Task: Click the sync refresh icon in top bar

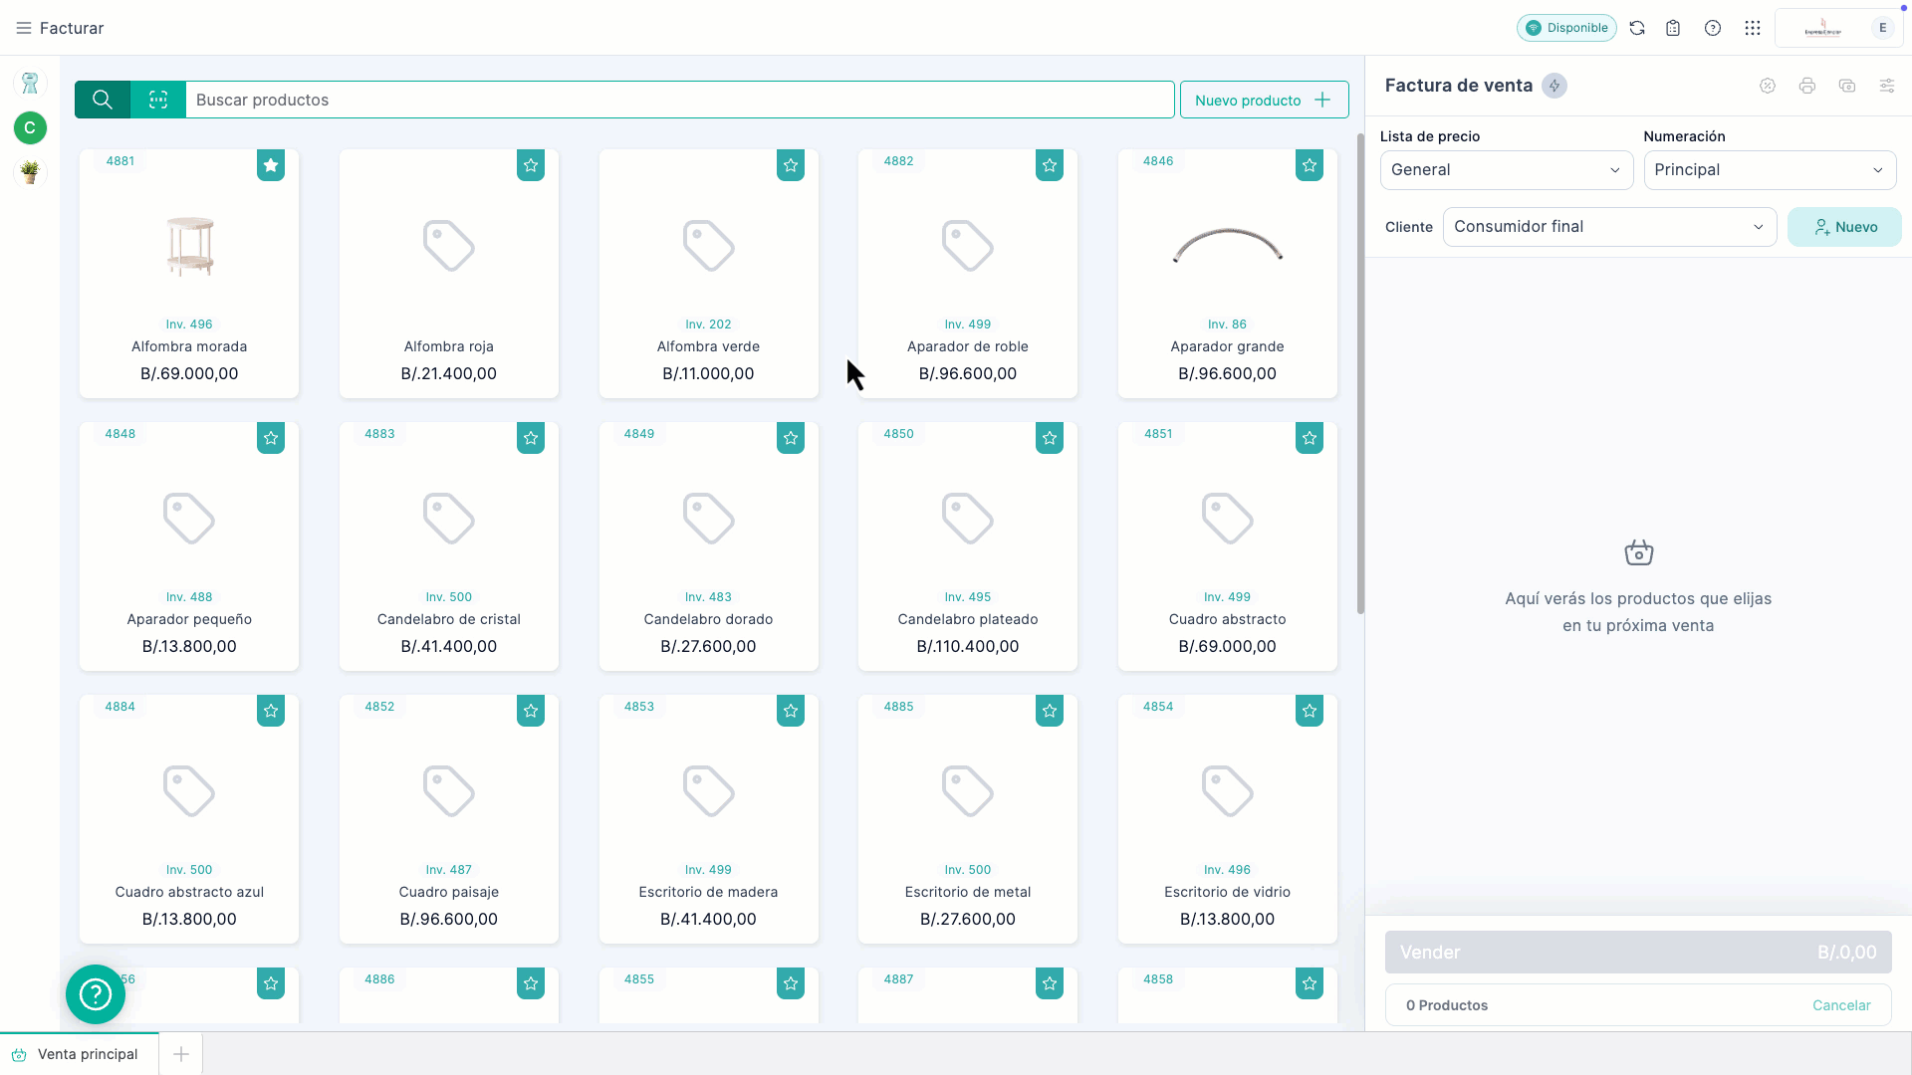Action: point(1637,28)
